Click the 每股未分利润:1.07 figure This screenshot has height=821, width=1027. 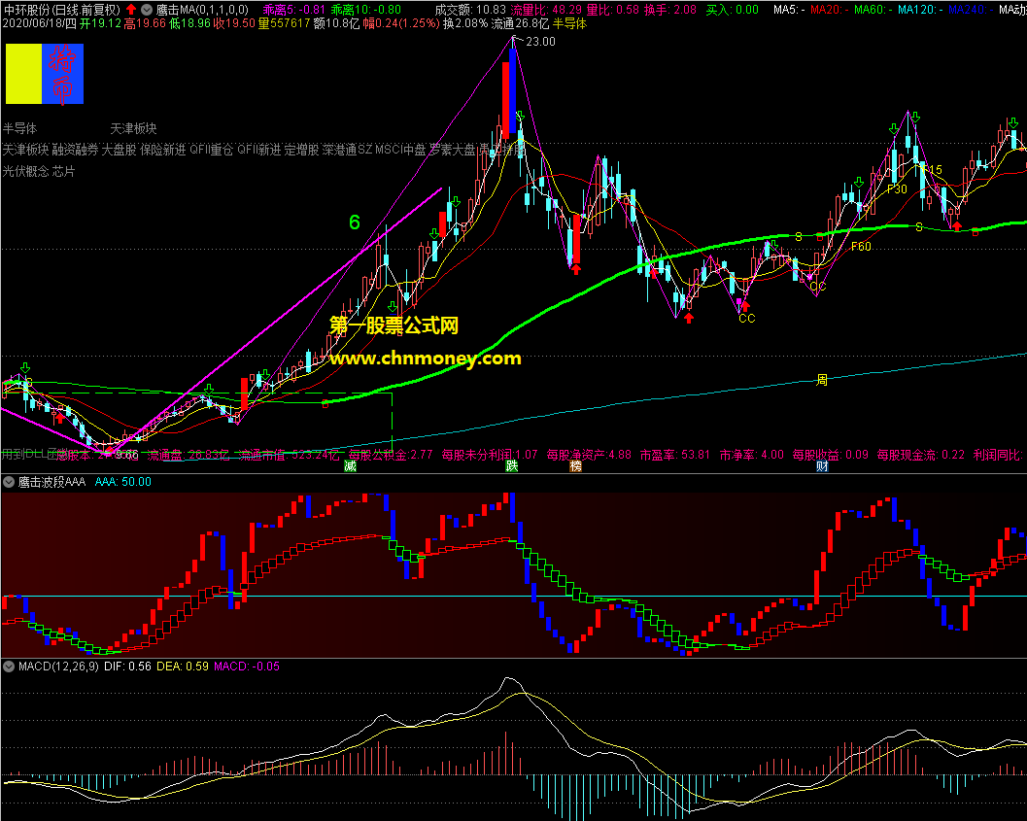(x=490, y=455)
